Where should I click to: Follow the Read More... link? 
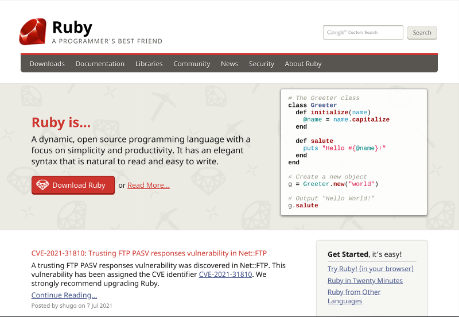pyautogui.click(x=149, y=185)
